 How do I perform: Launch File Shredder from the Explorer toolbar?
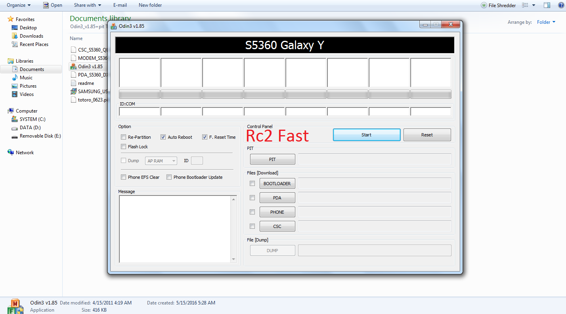(498, 5)
